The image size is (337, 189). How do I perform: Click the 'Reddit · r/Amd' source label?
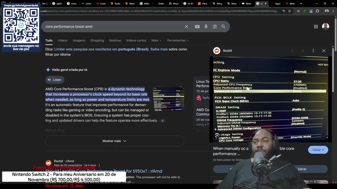64,161
